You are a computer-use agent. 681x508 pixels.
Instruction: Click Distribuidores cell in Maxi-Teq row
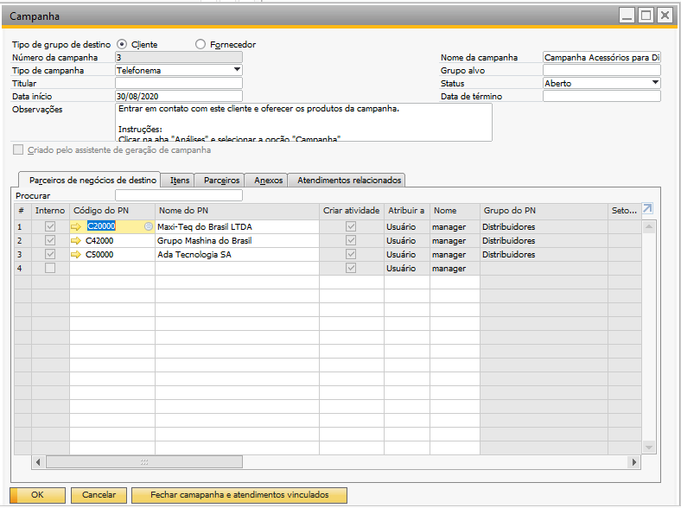pos(544,226)
